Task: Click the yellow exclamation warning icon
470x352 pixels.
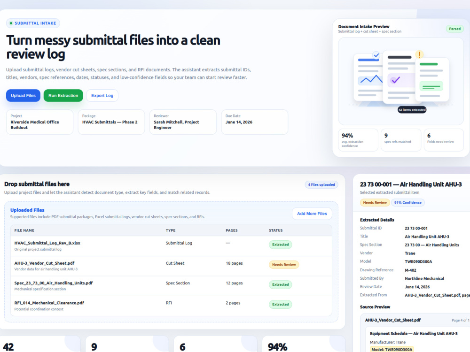Action: point(419,54)
